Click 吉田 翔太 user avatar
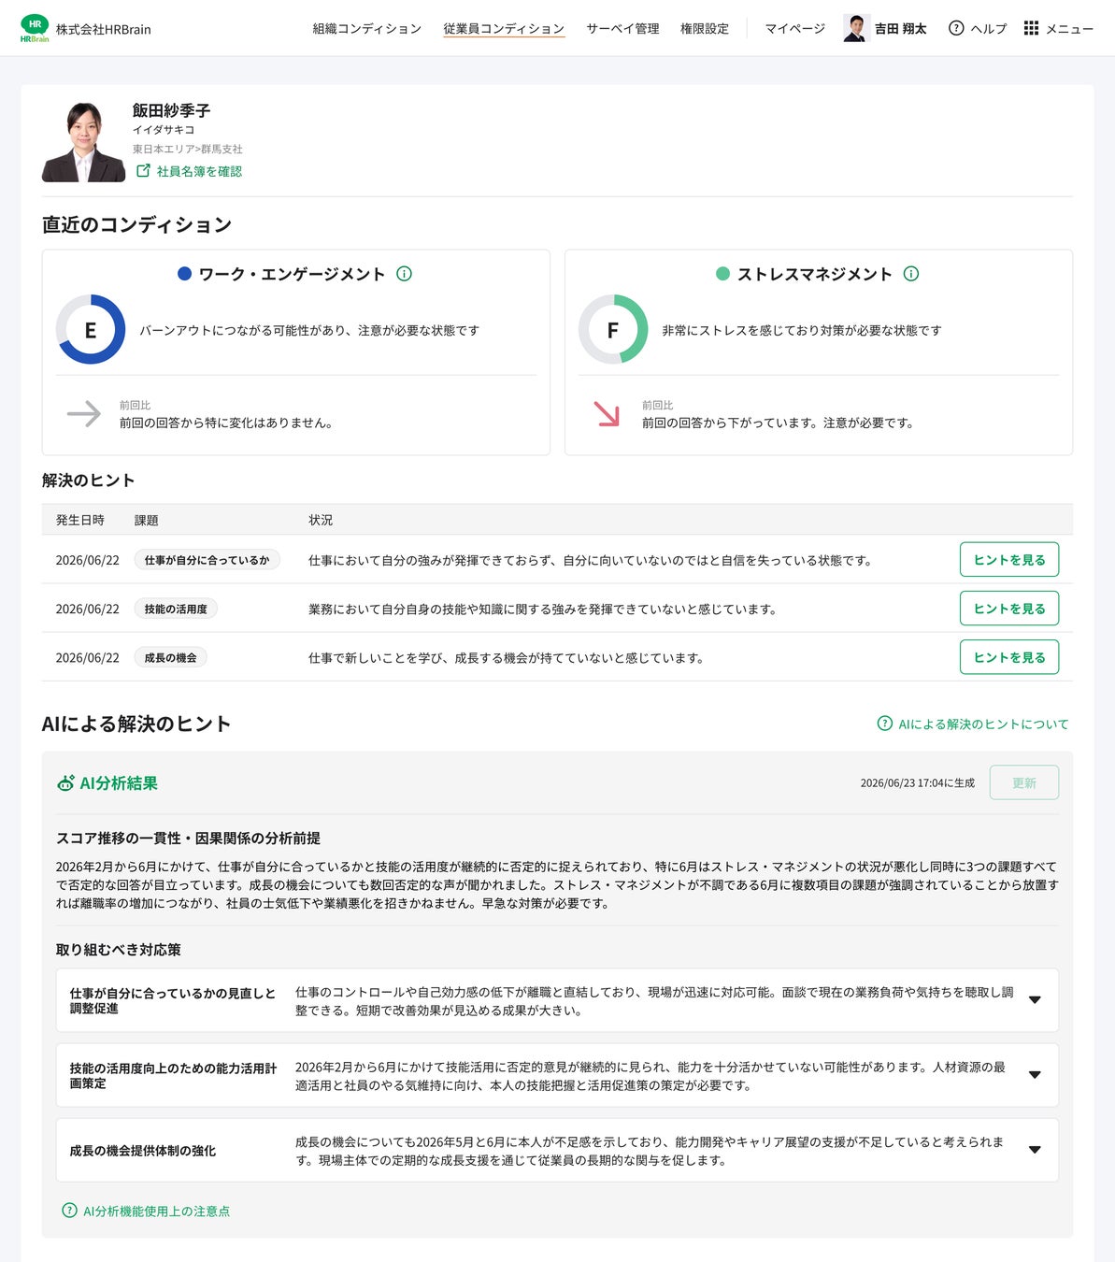This screenshot has width=1115, height=1262. pyautogui.click(x=856, y=28)
